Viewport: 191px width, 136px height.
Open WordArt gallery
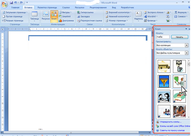coord(151,16)
